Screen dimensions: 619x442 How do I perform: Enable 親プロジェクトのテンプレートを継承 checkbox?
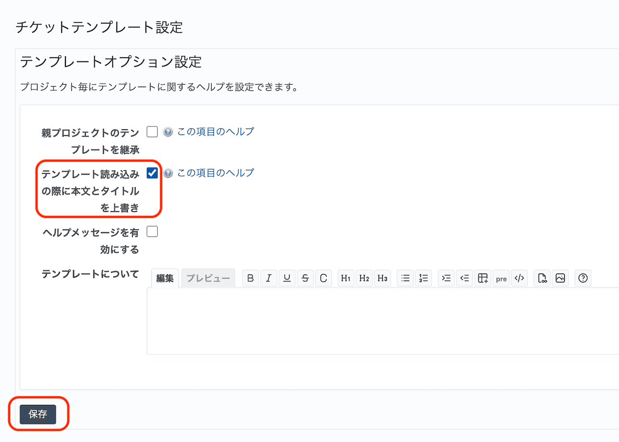pyautogui.click(x=152, y=132)
